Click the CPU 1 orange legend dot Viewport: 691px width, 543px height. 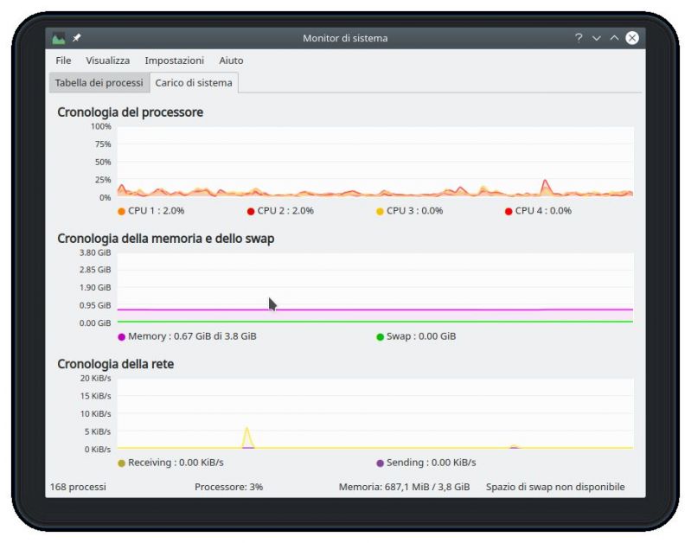[x=121, y=212]
